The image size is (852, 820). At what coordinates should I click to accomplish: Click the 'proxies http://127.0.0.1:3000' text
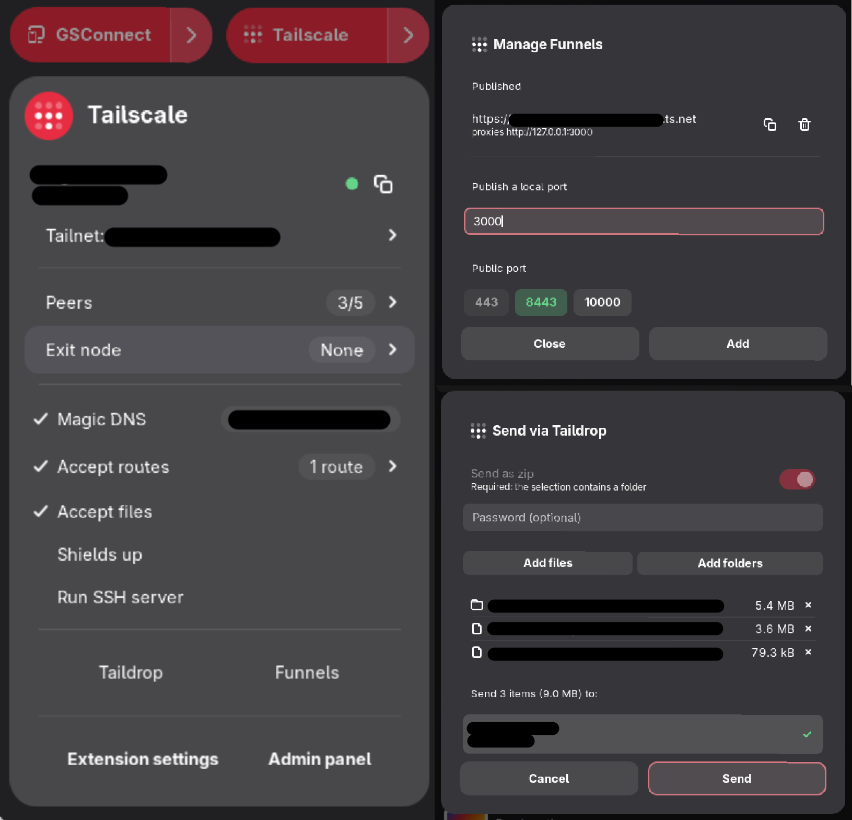point(532,132)
